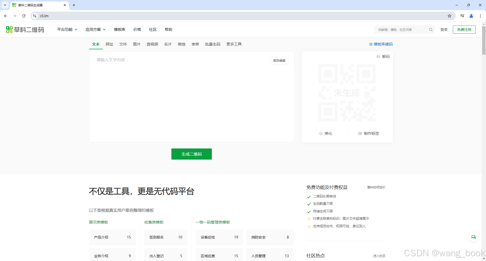Open the 草料如何定价 link

pyautogui.click(x=376, y=187)
